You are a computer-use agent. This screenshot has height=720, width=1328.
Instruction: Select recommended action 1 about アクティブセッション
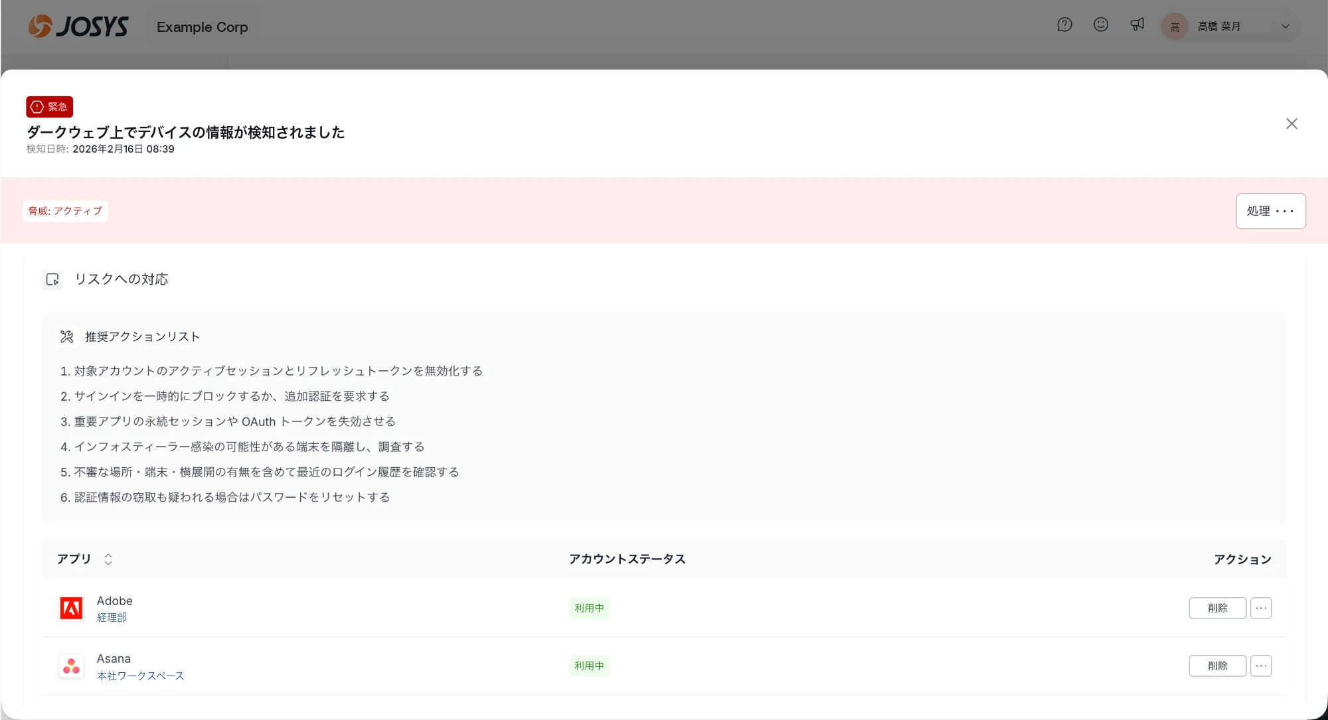(x=272, y=371)
